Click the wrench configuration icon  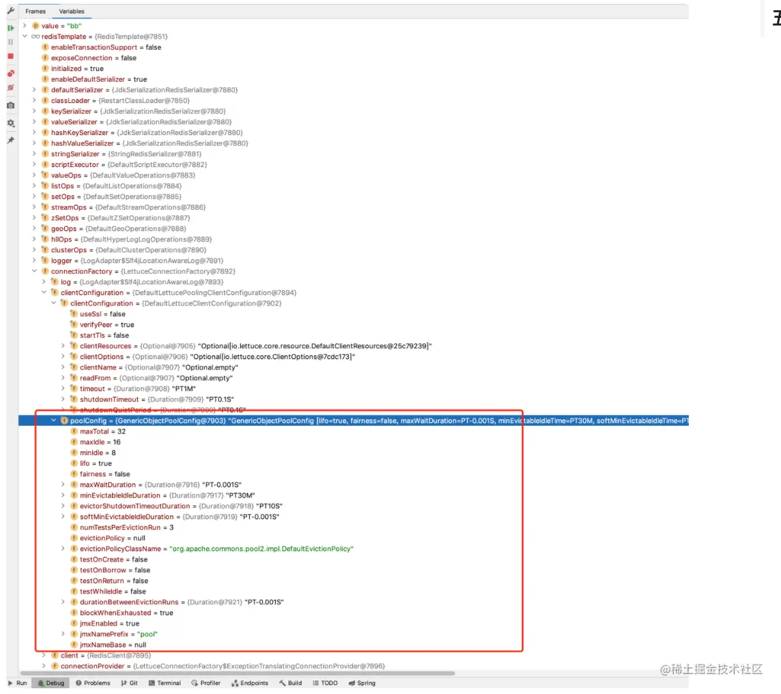click(10, 10)
